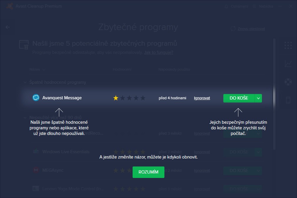The width and height of the screenshot is (297, 198).
Task: Open the mobile phone sidebar icon
Action: [x=288, y=100]
